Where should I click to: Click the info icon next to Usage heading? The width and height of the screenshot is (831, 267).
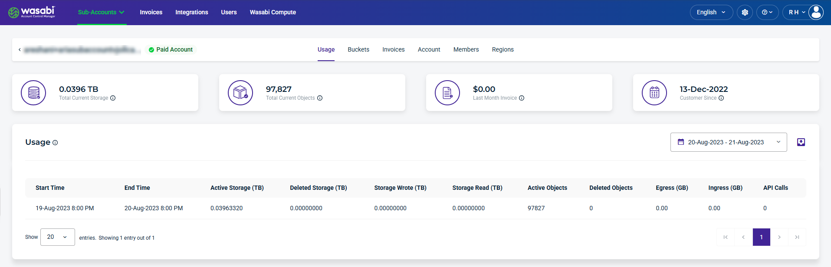pos(55,143)
